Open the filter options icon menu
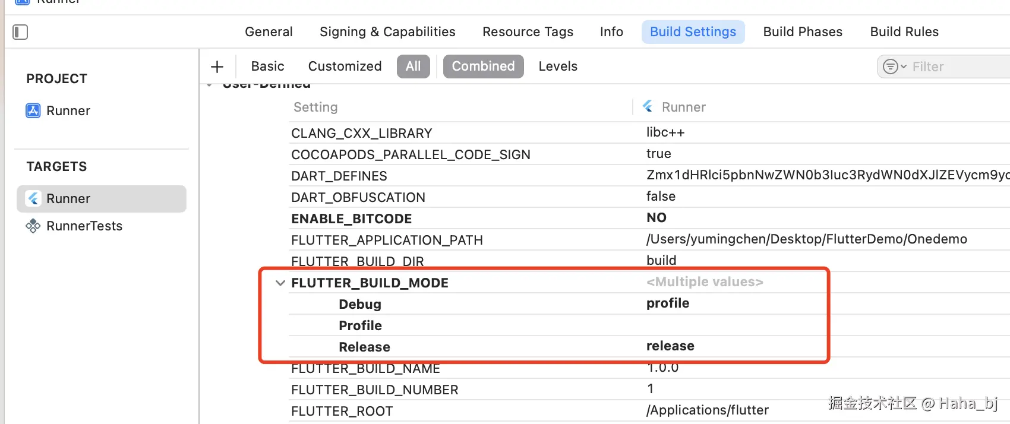The image size is (1010, 424). (894, 67)
